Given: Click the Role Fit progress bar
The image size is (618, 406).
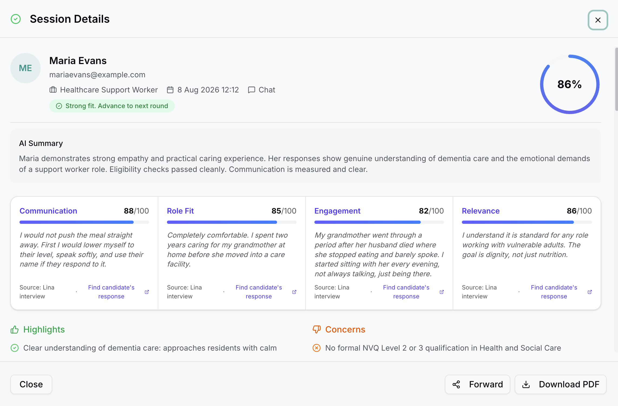Looking at the screenshot, I should [x=232, y=222].
